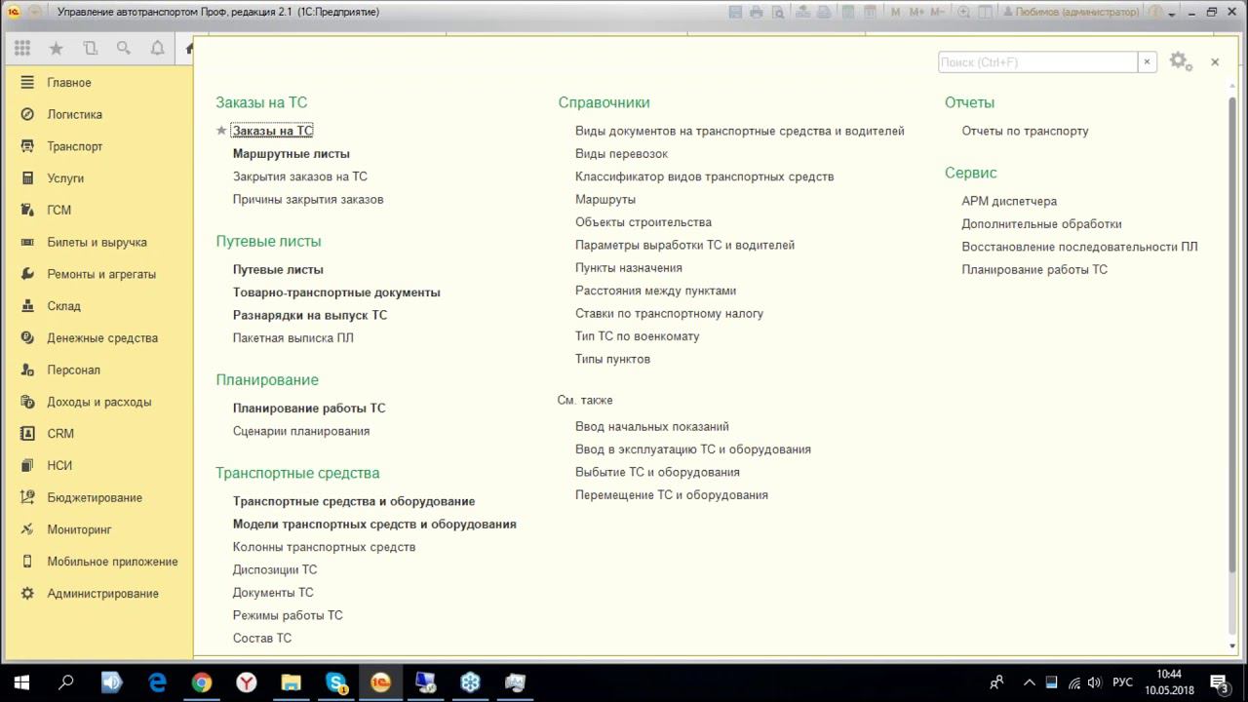Launch Google Chrome from the taskbar
Viewport: 1248px width, 702px height.
click(x=202, y=682)
